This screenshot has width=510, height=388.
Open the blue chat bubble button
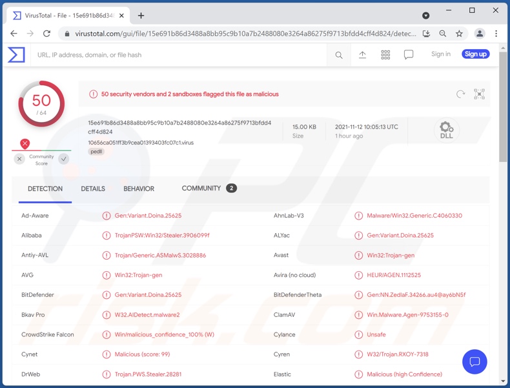click(474, 362)
